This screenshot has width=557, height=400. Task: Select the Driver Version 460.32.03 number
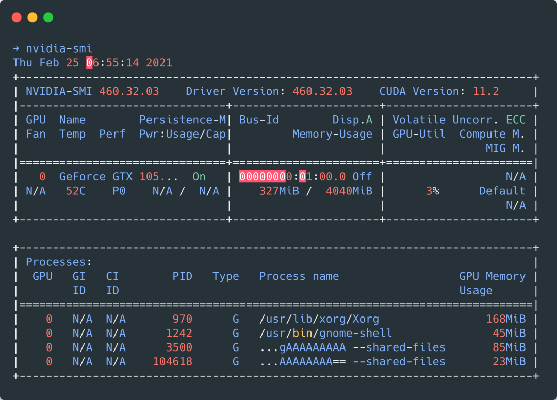point(322,91)
